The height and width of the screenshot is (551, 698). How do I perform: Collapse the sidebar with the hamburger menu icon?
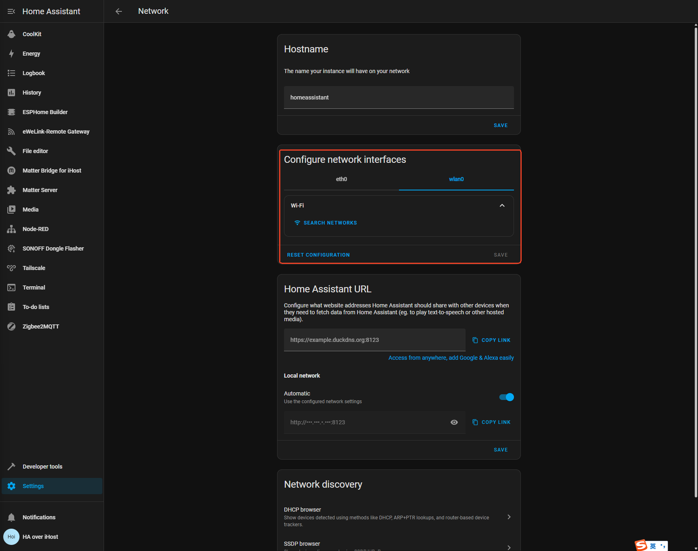(x=11, y=11)
